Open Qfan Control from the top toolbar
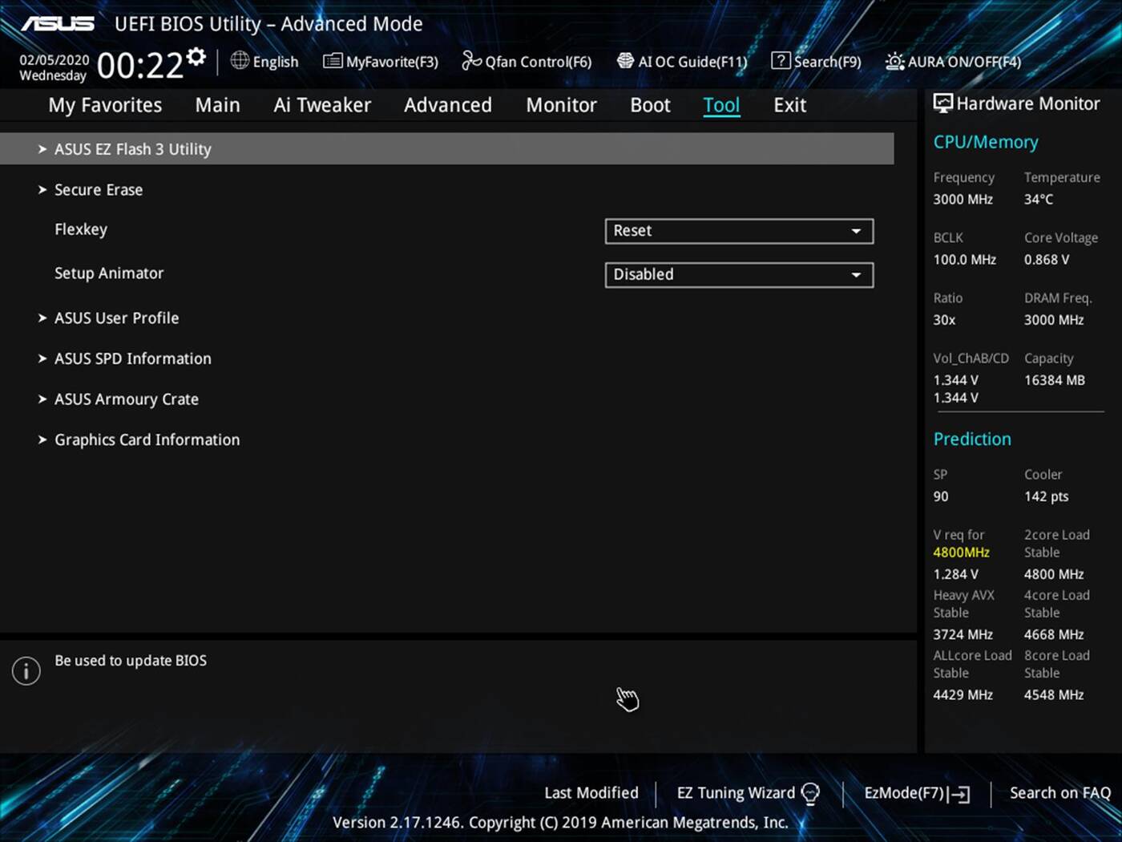The height and width of the screenshot is (842, 1122). click(527, 61)
